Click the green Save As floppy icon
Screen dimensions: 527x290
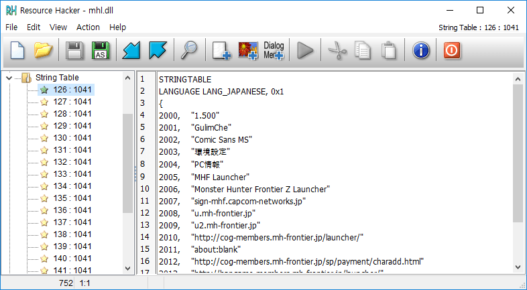101,50
